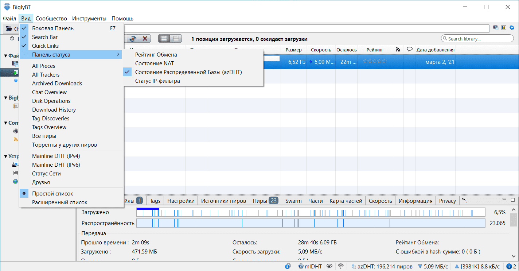Collapse the BiglyBT sidebar section triangle
This screenshot has height=271, width=519.
point(5,97)
